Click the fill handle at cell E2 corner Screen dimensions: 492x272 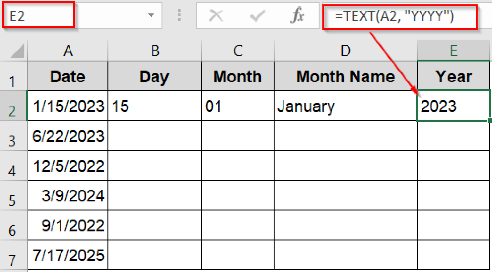[x=490, y=120]
